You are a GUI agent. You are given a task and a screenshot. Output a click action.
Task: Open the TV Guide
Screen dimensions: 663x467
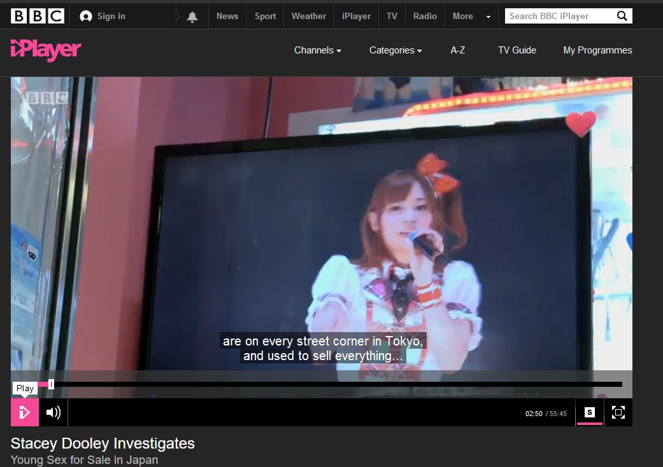coord(517,50)
